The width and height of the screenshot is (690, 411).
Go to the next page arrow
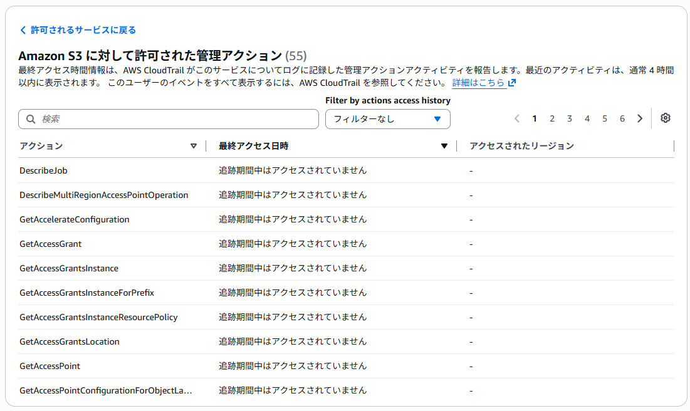(x=640, y=118)
